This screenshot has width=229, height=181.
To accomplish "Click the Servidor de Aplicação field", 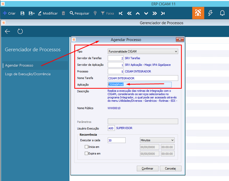I will [x=116, y=65].
